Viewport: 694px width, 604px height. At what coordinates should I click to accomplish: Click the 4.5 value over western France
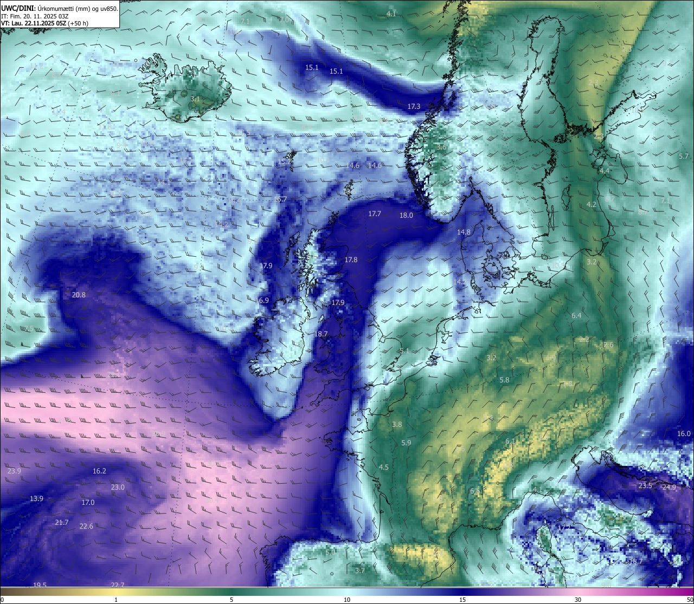(384, 467)
